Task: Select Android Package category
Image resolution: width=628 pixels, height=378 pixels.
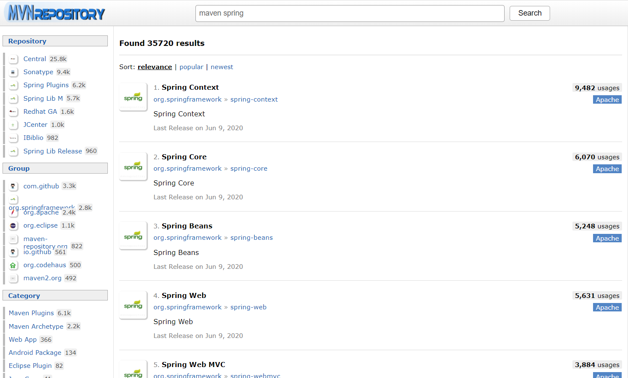Action: (x=35, y=353)
